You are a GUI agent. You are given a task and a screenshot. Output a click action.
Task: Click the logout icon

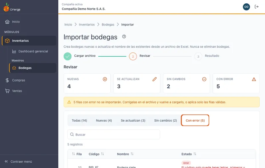coord(256,7)
